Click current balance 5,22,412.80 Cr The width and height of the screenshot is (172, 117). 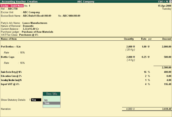(x=31, y=29)
